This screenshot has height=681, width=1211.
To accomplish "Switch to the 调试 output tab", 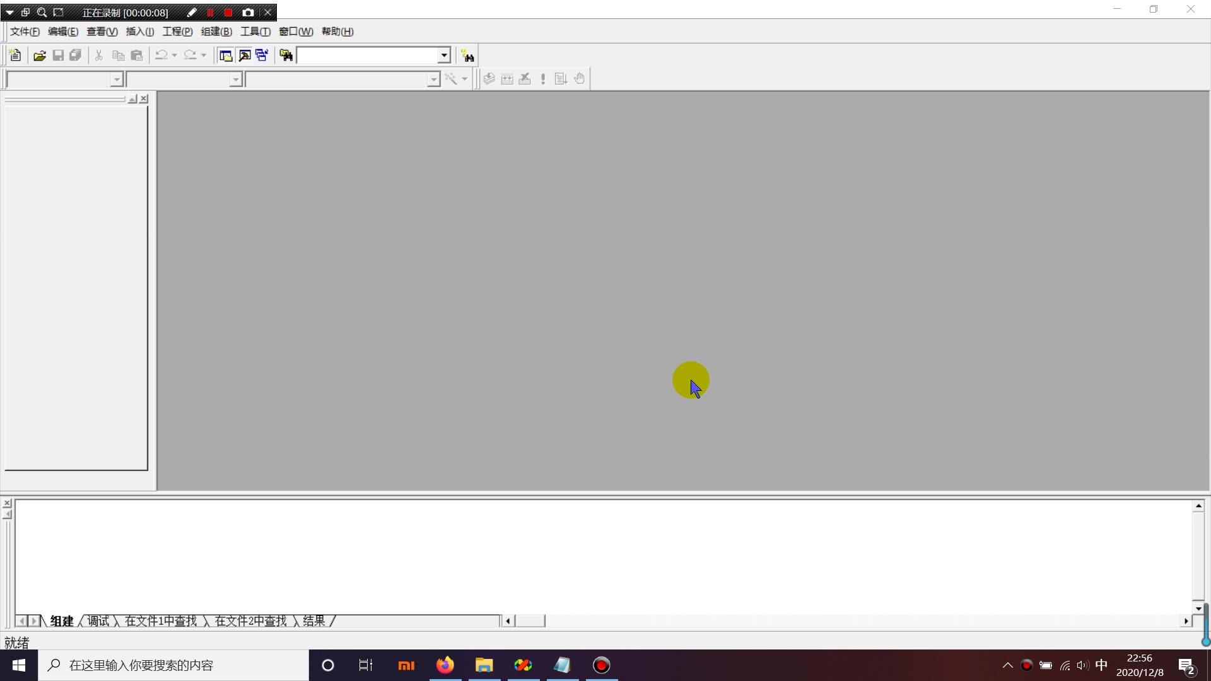I will [x=98, y=621].
